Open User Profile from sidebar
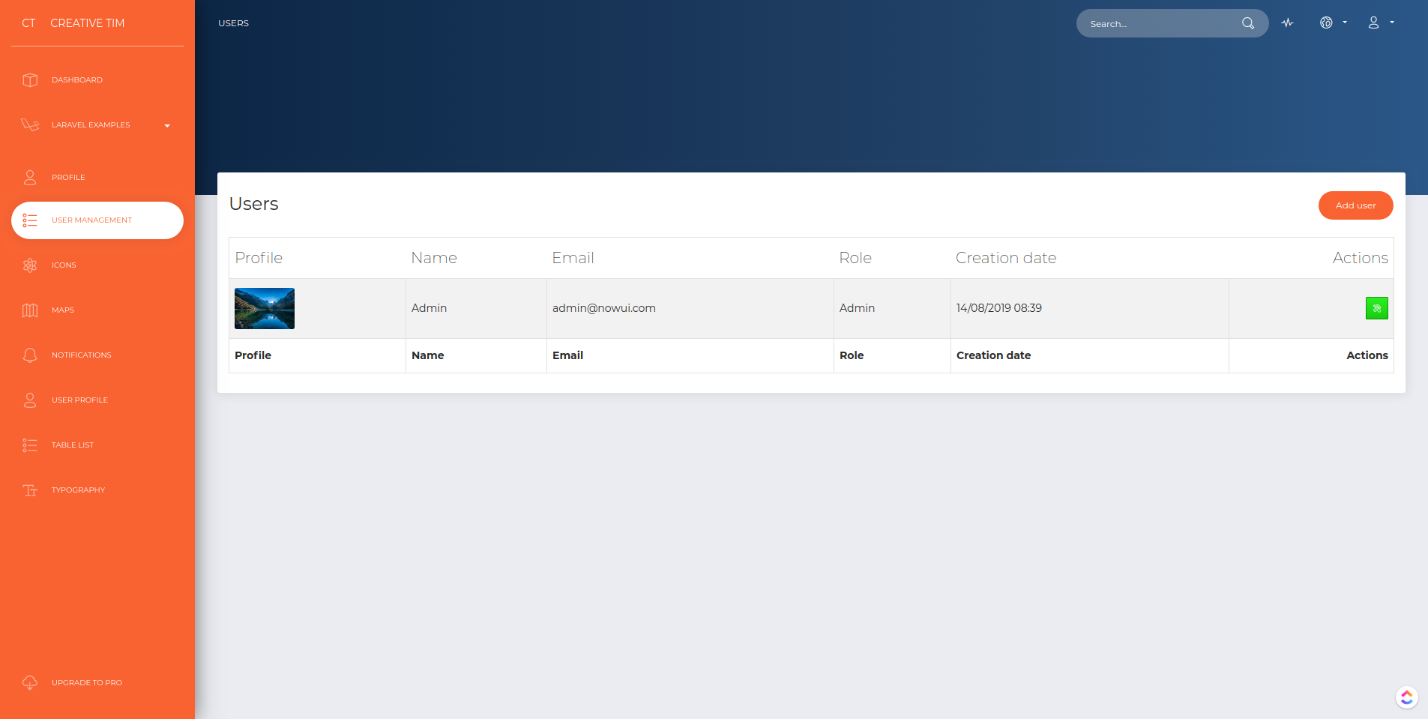 pos(79,400)
